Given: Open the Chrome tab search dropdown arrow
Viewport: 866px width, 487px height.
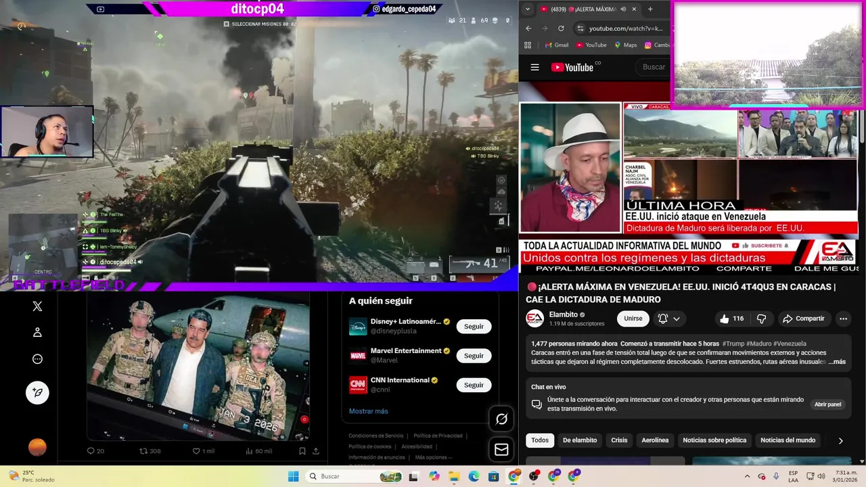Looking at the screenshot, I should point(526,9).
